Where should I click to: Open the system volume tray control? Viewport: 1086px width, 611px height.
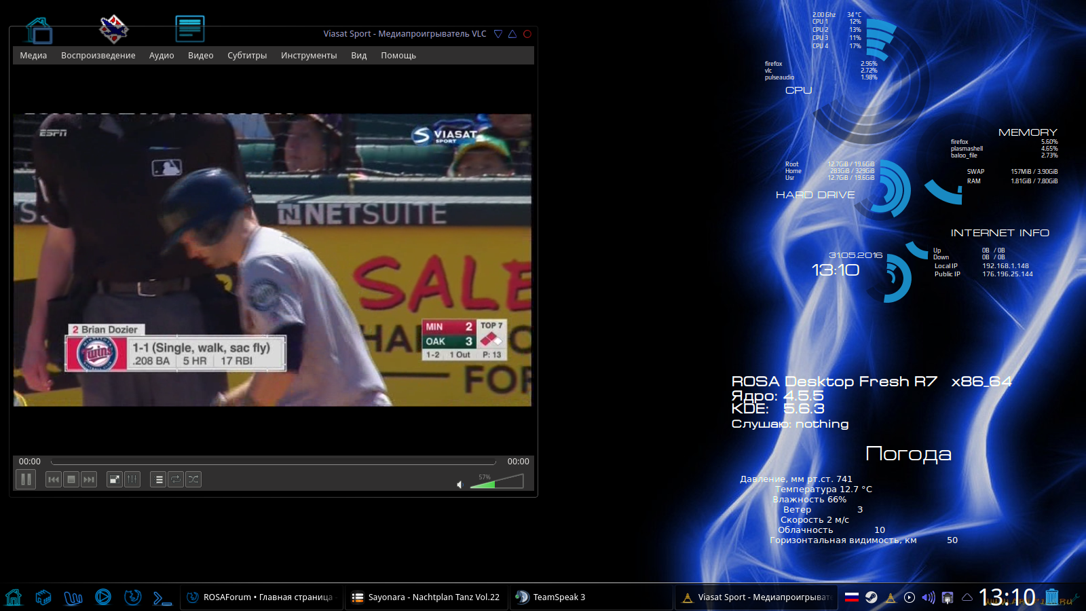click(x=929, y=597)
